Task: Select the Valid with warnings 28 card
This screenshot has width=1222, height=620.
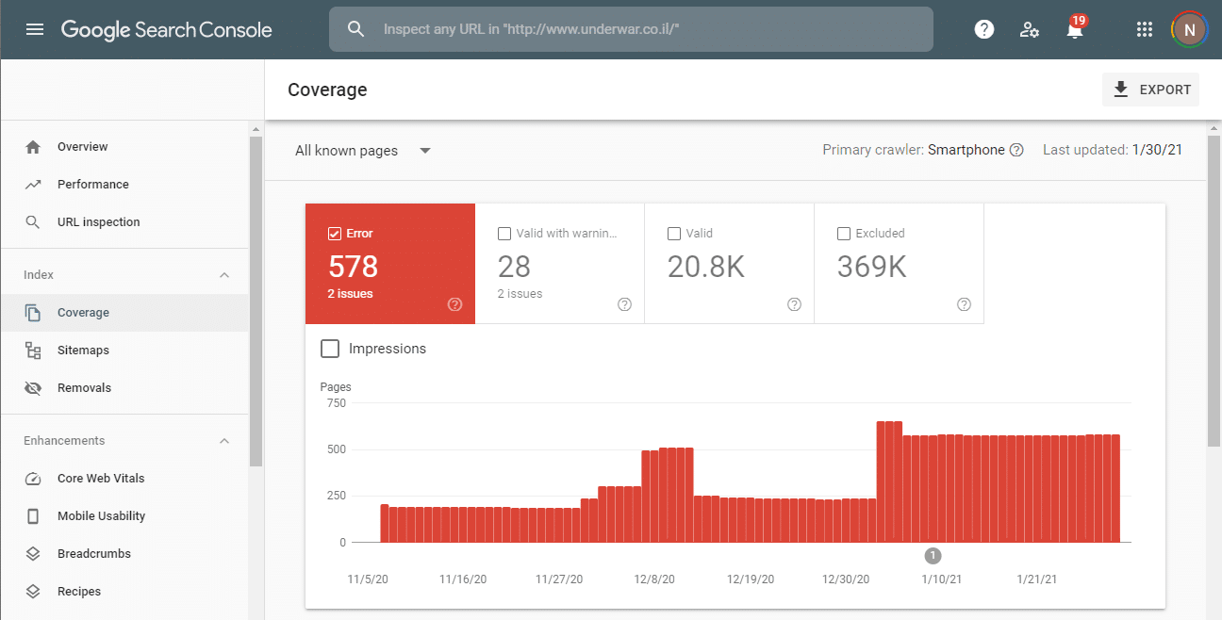Action: tap(560, 264)
